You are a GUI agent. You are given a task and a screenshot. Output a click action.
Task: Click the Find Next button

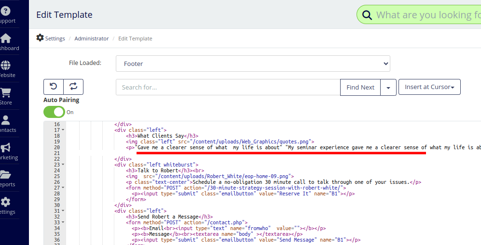coord(360,88)
